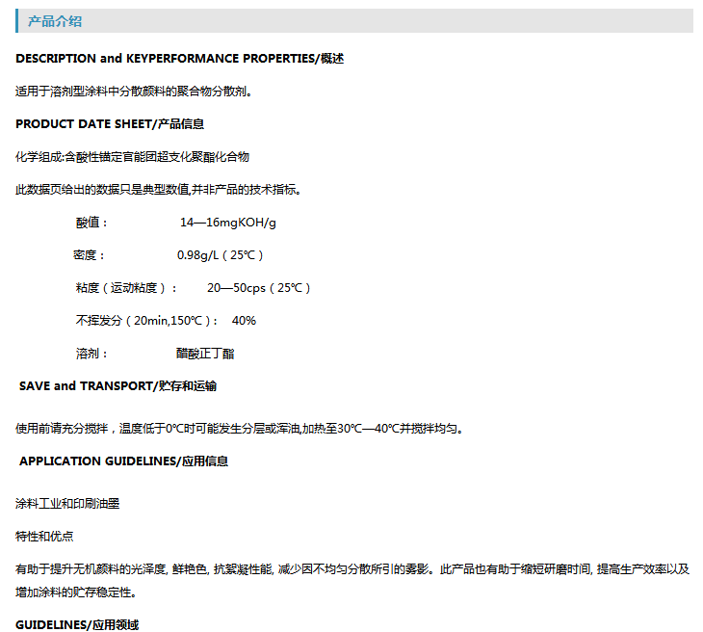Select the DESCRIPTION and KEYPERFORMANCE PROPERTIES heading

point(179,59)
